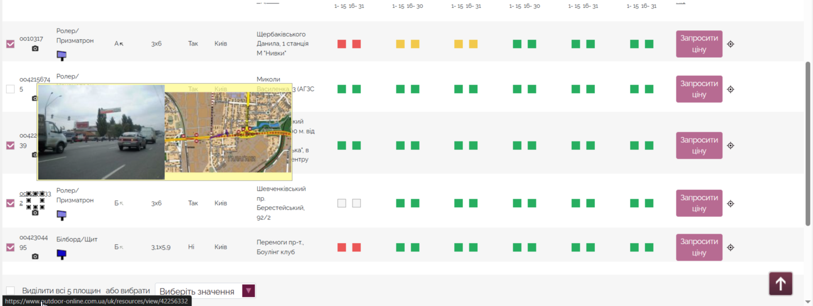Click address 'Перемоги пр-т., Боулінг клуб'
Screen dimensions: 813x306
pos(280,247)
